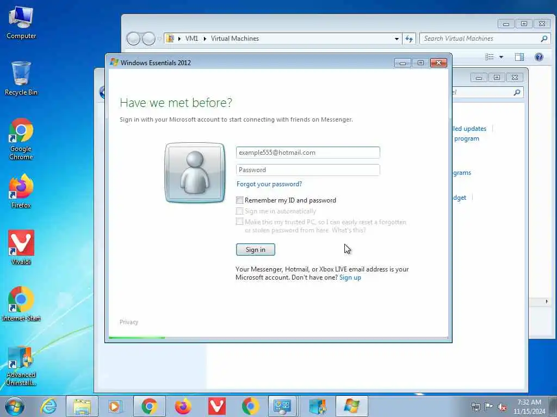557x417 pixels.
Task: Expand the arrow before VM1 in the breadcrumb
Action: [x=180, y=39]
